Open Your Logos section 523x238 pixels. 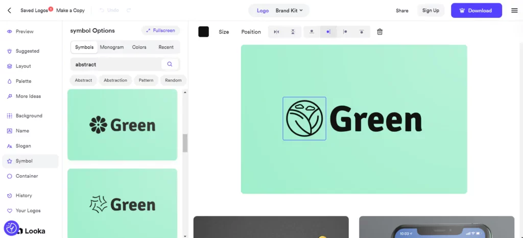click(x=23, y=210)
